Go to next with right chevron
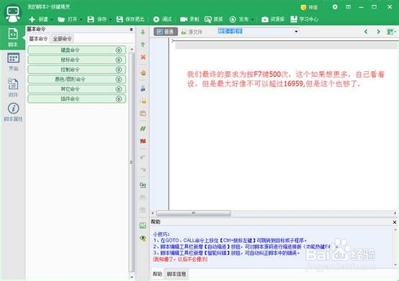Image resolution: width=399 pixels, height=281 pixels. pos(378,32)
